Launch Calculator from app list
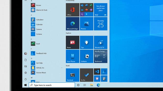 point(37,20)
